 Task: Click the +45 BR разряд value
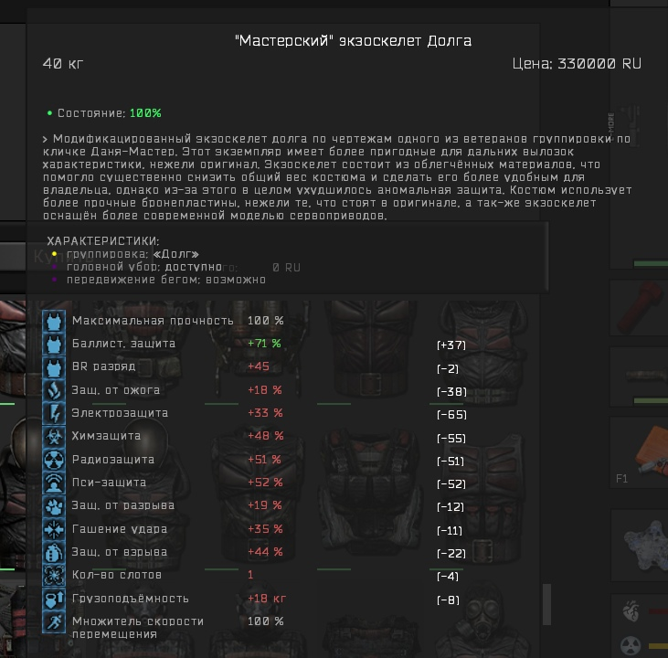click(259, 366)
